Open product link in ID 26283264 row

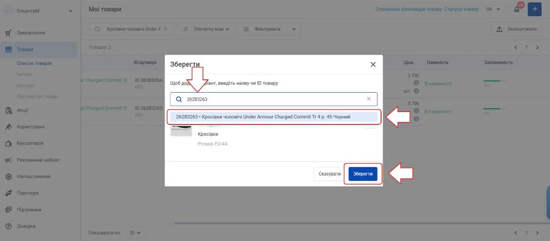click(104, 80)
